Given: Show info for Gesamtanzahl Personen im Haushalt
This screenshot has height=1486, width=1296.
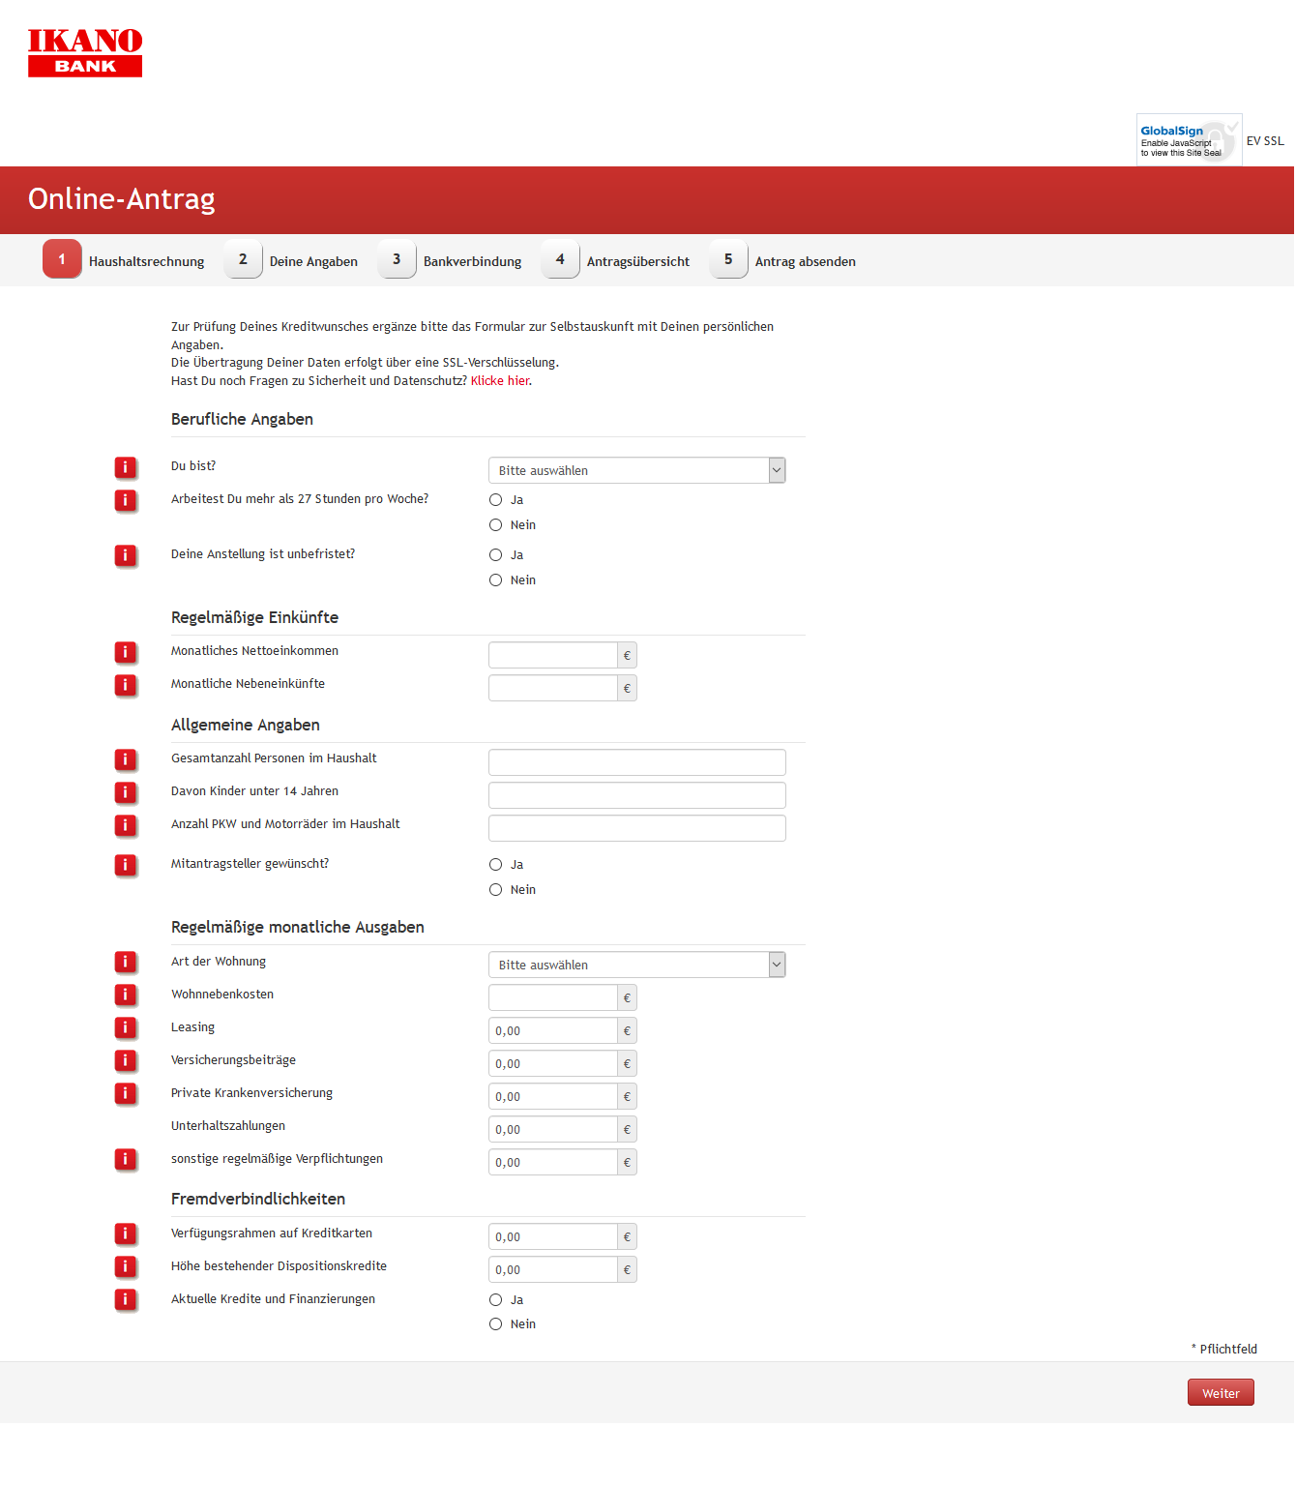Looking at the screenshot, I should pyautogui.click(x=126, y=760).
